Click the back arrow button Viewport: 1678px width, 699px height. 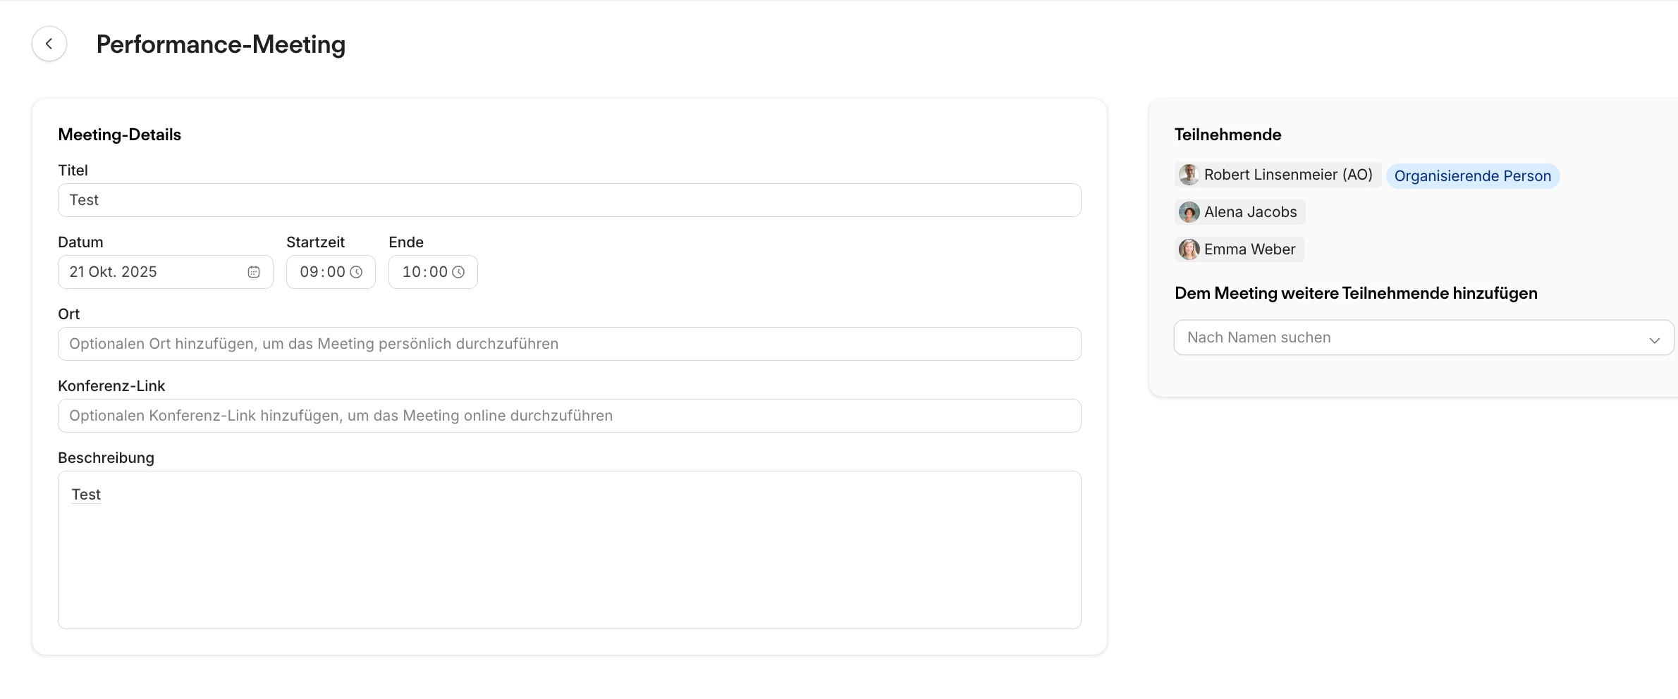[49, 44]
